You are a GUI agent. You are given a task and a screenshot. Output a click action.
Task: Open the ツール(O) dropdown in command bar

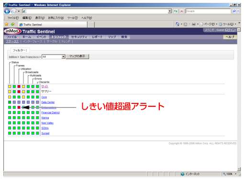pyautogui.click(x=228, y=24)
